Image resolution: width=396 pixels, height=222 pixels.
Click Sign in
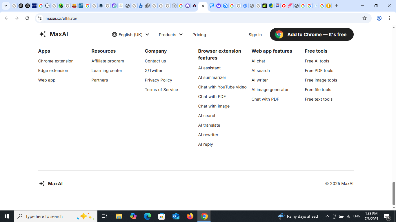[255, 35]
